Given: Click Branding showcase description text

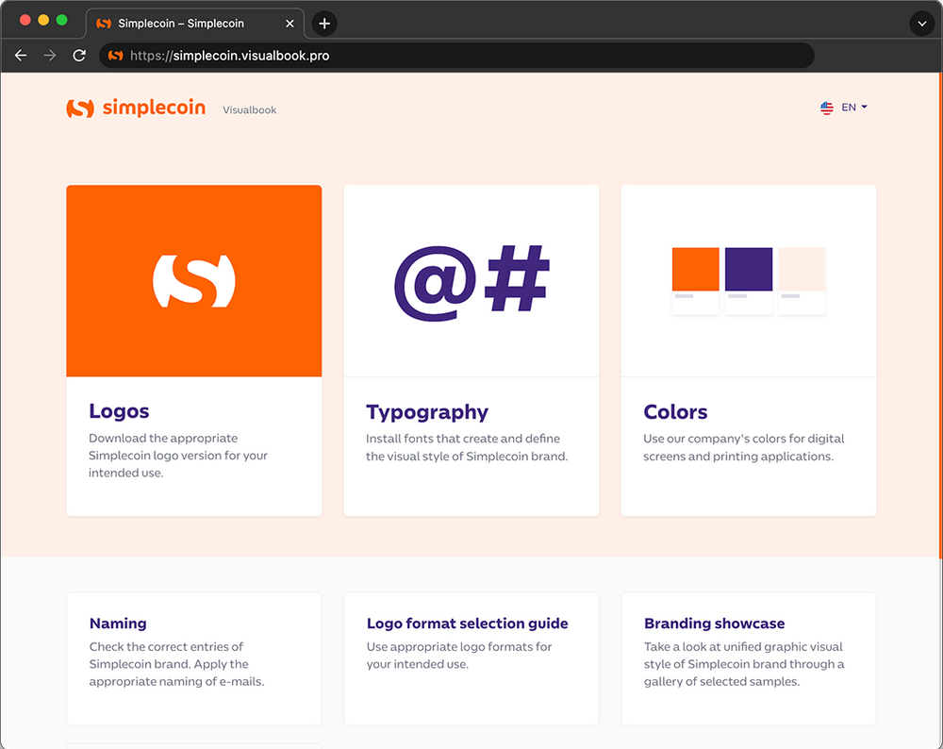Looking at the screenshot, I should (x=744, y=664).
